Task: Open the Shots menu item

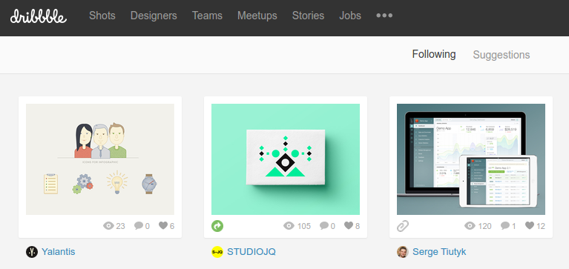Action: click(x=102, y=16)
